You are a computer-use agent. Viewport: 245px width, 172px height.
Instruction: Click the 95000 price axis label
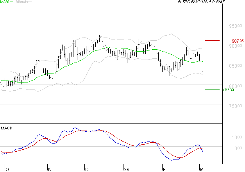[236, 26]
